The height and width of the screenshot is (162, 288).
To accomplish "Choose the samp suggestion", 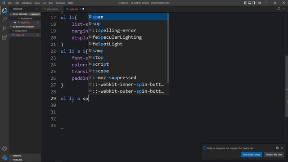I will coord(128,51).
